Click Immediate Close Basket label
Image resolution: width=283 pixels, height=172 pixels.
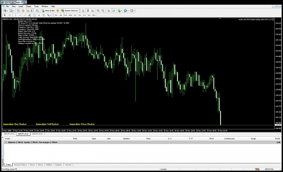click(82, 124)
